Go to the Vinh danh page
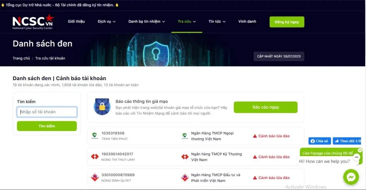 (247, 22)
